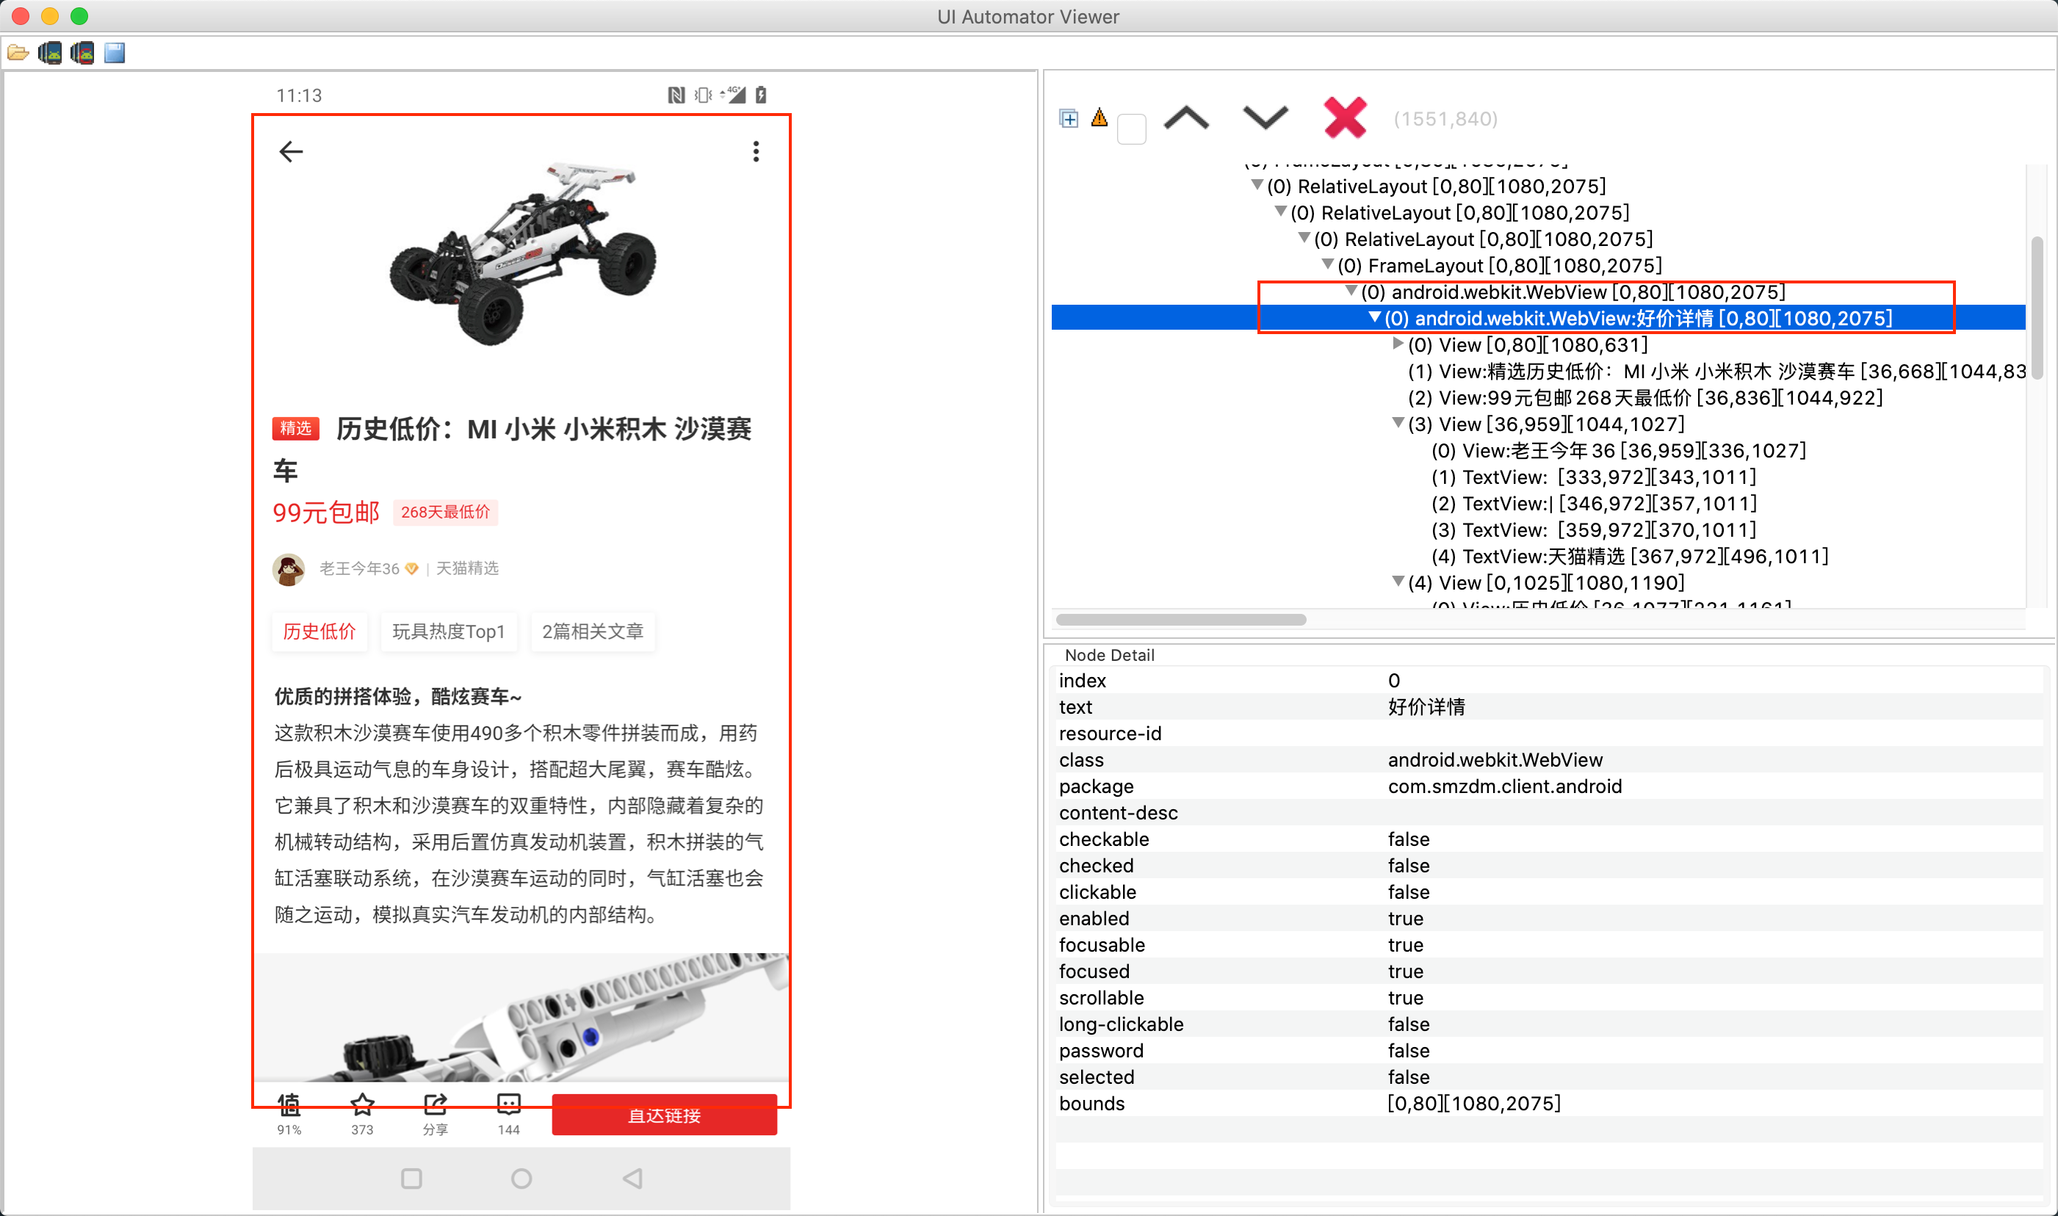The height and width of the screenshot is (1216, 2058).
Task: Select the 历史低价 tag tab
Action: pos(319,631)
